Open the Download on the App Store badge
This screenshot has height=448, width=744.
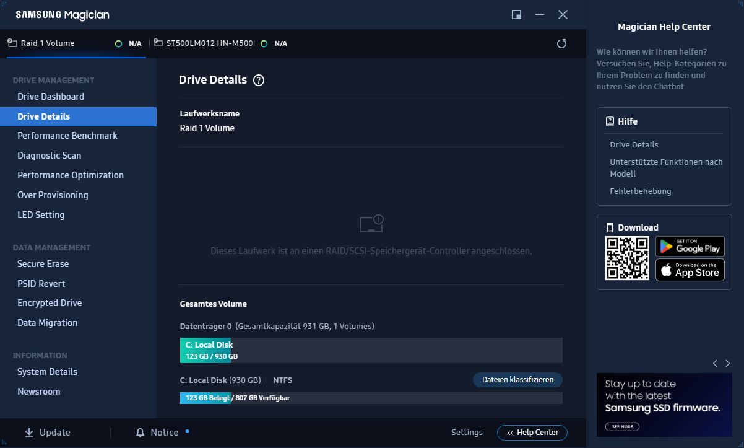[690, 270]
